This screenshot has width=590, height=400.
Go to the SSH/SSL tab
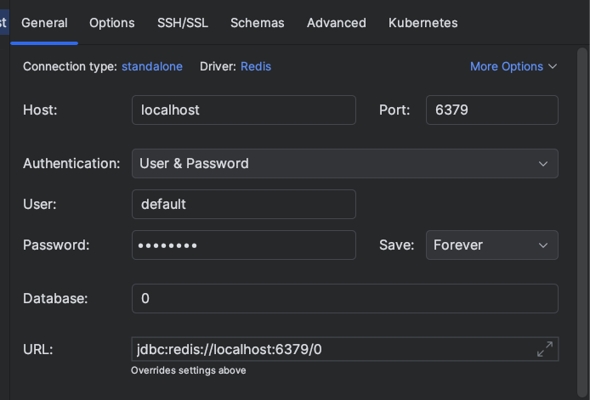(182, 23)
